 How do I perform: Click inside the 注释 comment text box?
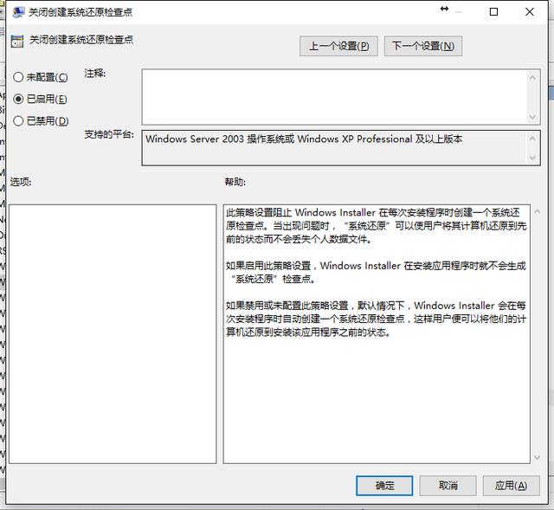[334, 97]
